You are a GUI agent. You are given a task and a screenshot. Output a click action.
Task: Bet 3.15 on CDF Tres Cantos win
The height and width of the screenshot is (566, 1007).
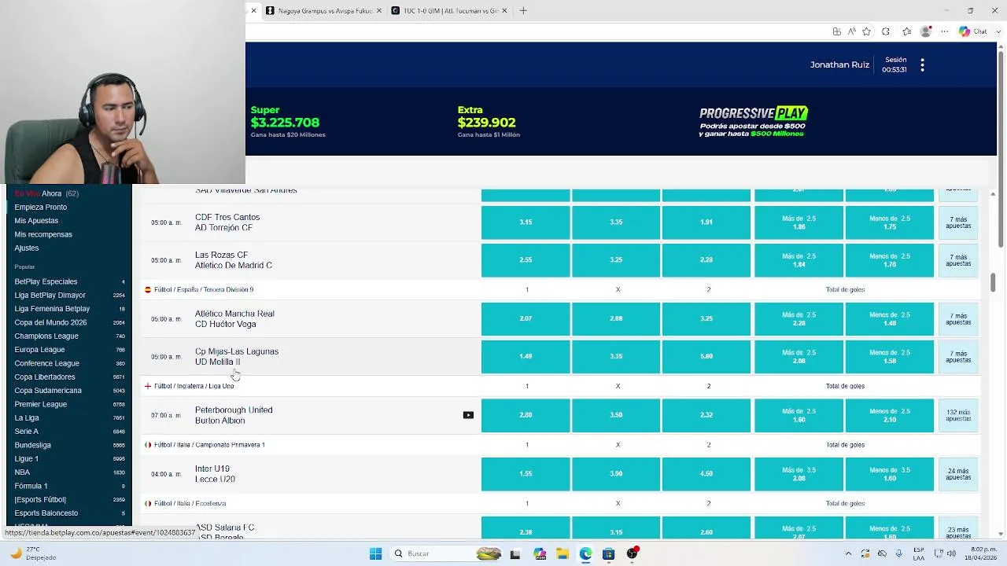click(x=526, y=222)
